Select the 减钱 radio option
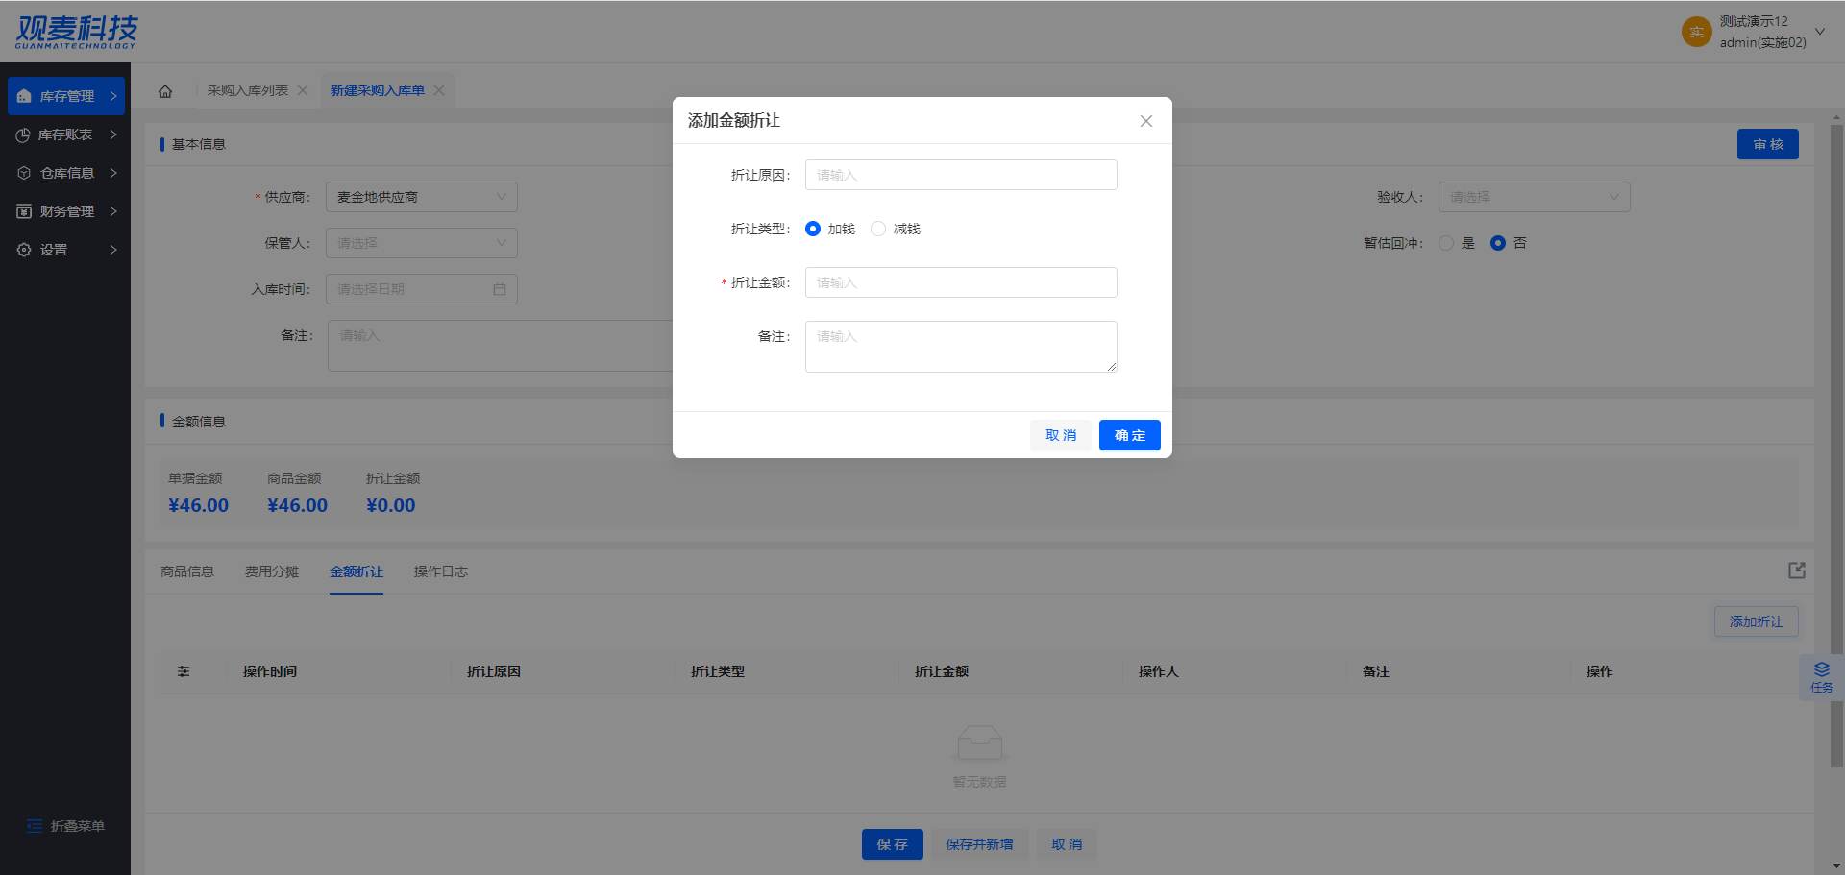 (x=878, y=229)
